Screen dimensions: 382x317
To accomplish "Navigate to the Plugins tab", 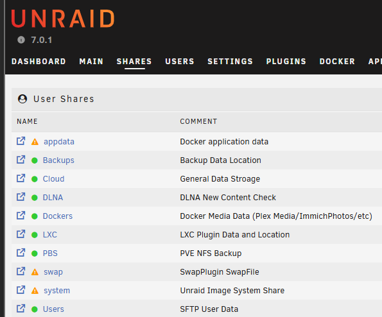I will coord(286,62).
